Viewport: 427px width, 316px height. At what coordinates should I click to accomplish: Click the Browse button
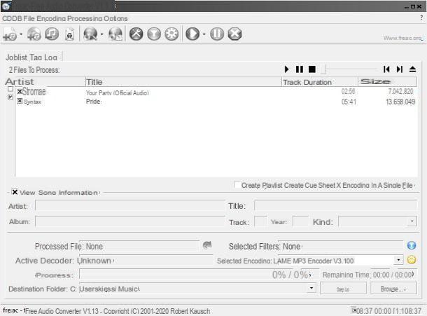point(393,288)
